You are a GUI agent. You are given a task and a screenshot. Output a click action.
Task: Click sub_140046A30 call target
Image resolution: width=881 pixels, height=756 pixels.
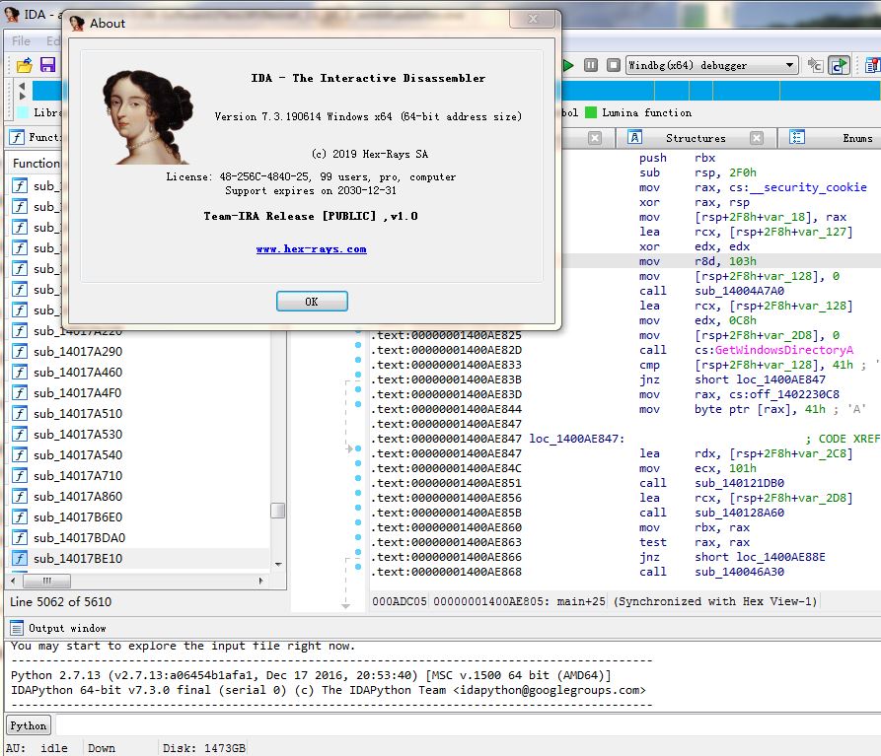coord(739,572)
